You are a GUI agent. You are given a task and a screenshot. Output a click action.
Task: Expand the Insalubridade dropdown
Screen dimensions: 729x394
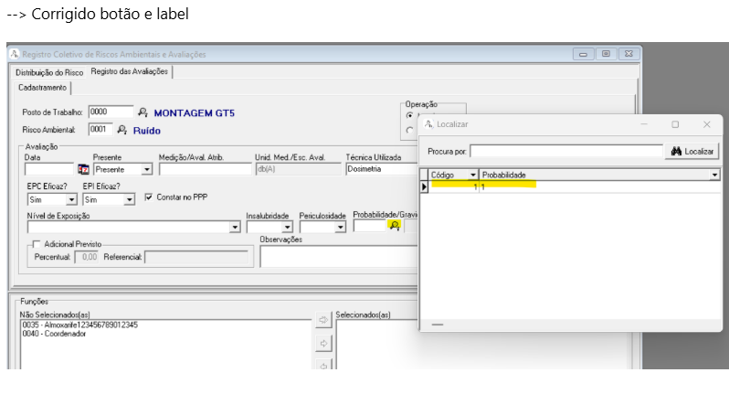pos(286,227)
